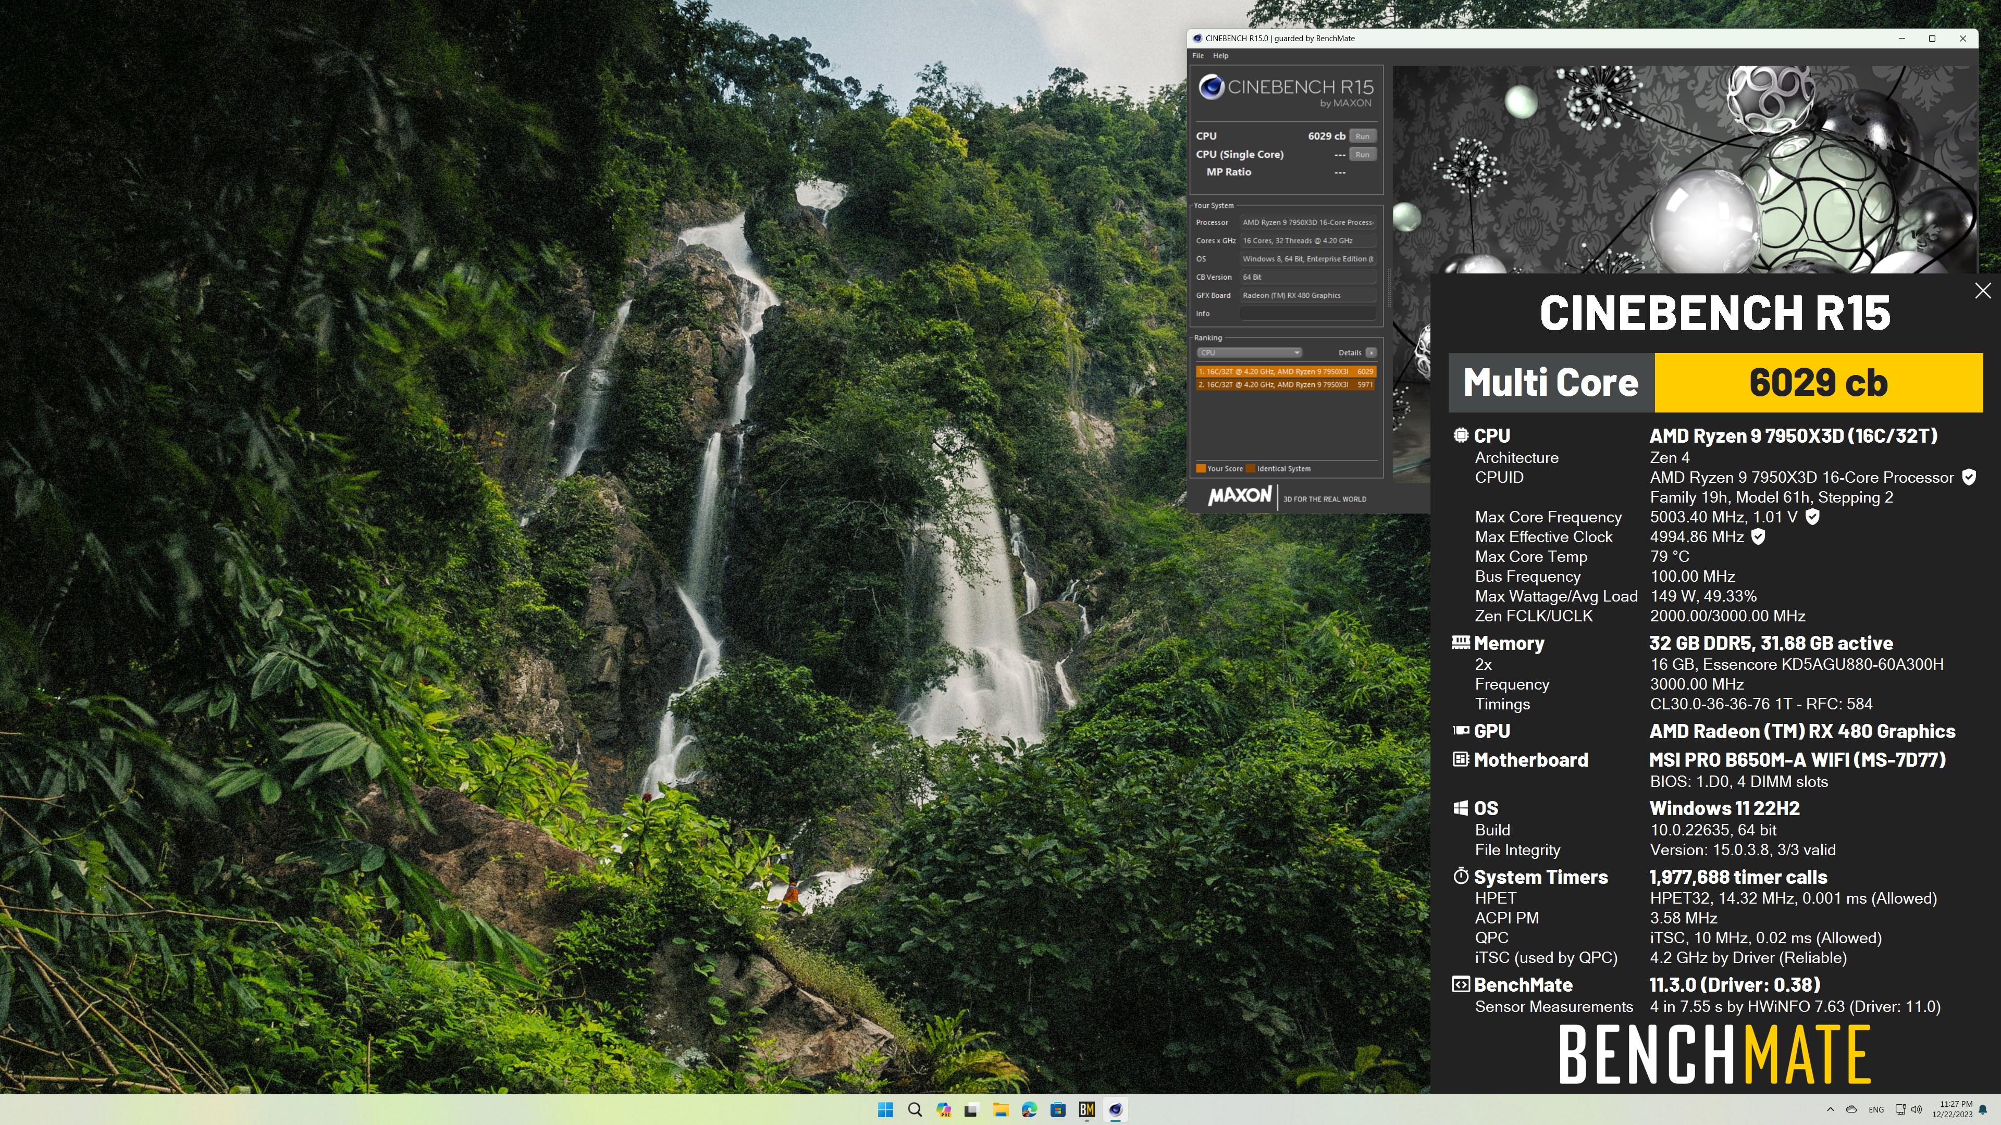Click the BenchMate section code icon
This screenshot has width=2001, height=1125.
click(x=1461, y=984)
